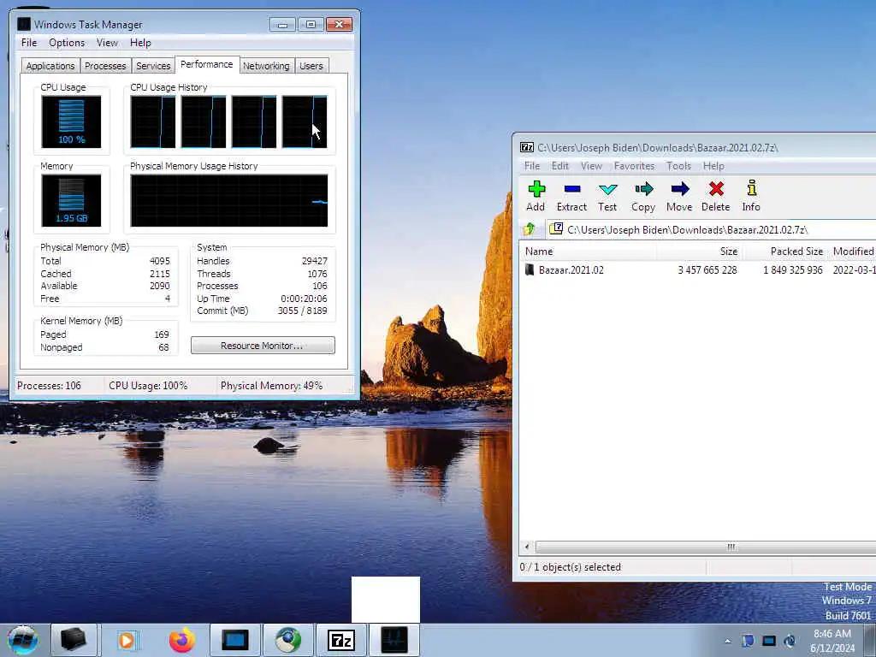Click the size value 3 457 665 228
Image resolution: width=876 pixels, height=657 pixels.
coord(707,269)
